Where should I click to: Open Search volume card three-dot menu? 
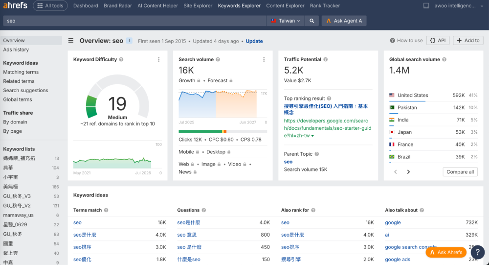pyautogui.click(x=264, y=59)
